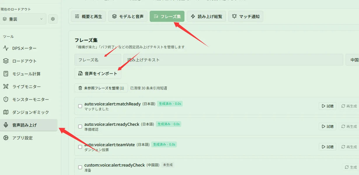This screenshot has height=175, width=359.
Task: Click the custom:voice:alert:readyCheck phrase name
Action: pos(115,165)
